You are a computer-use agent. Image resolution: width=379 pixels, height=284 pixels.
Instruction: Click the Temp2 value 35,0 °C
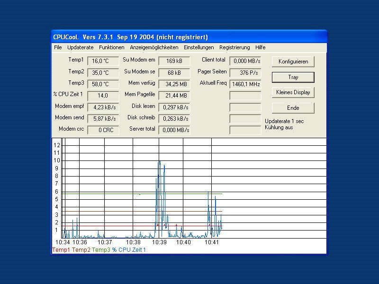click(103, 73)
